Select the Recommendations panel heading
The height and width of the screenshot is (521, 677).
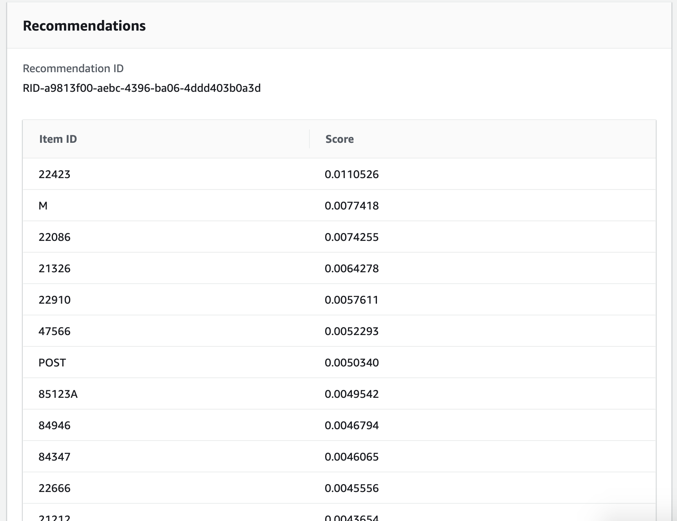coord(84,26)
